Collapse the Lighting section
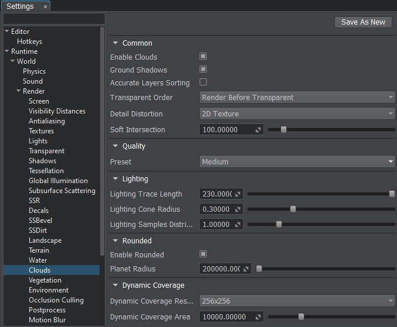Viewport: 397px width, 327px height. (x=115, y=179)
